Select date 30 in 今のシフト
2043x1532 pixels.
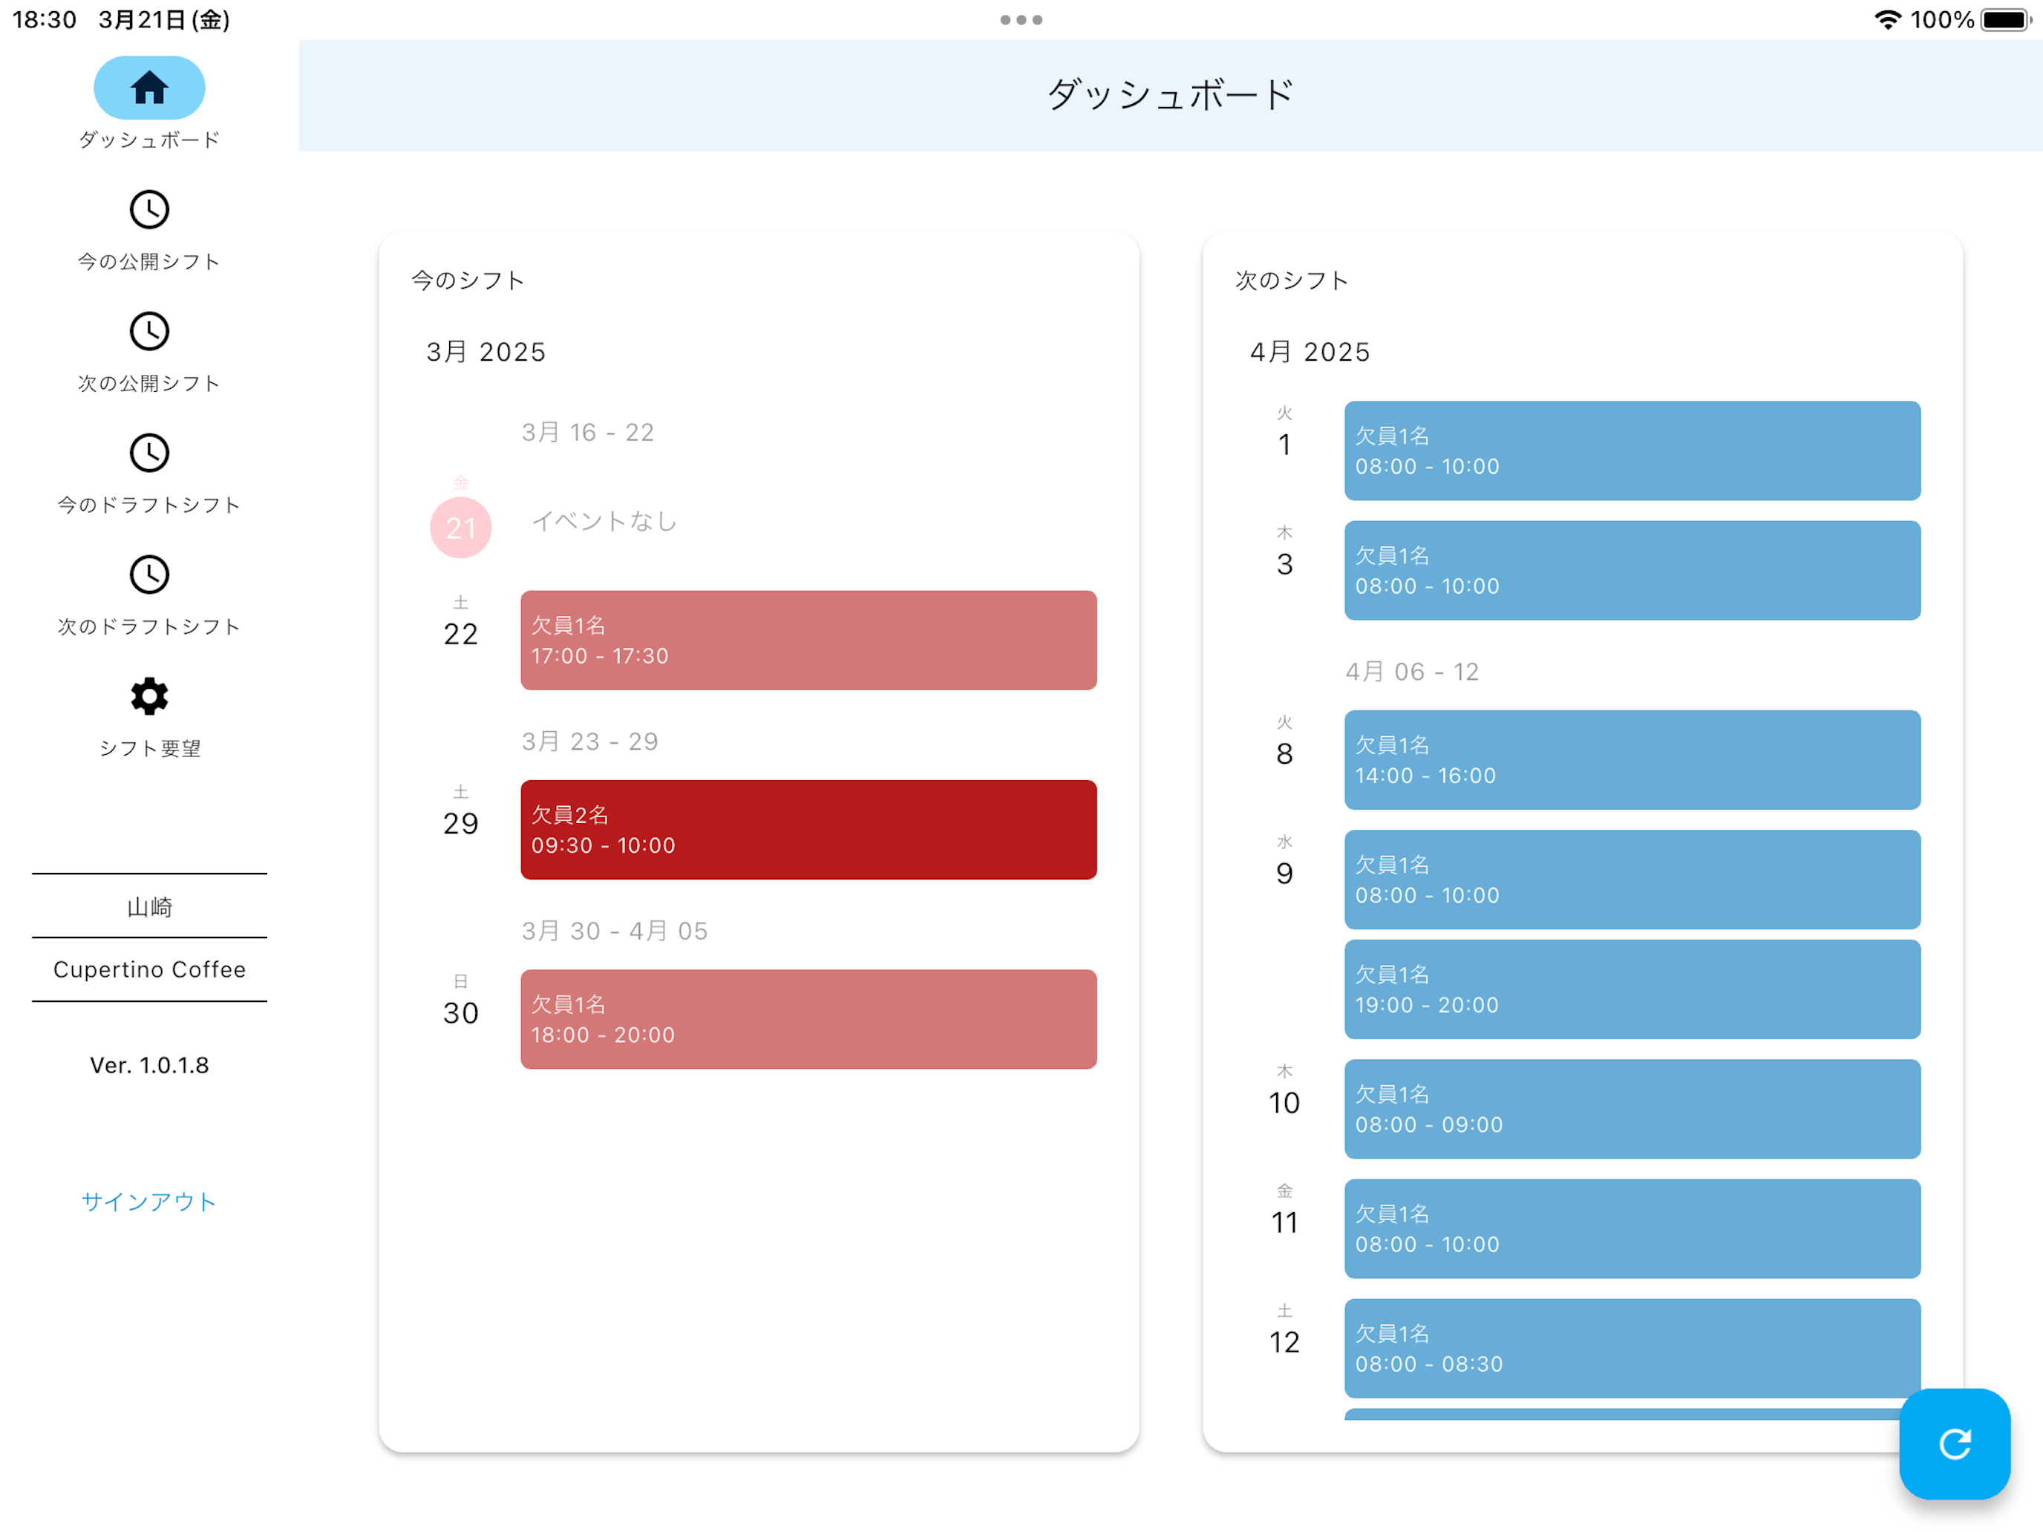[x=461, y=1013]
